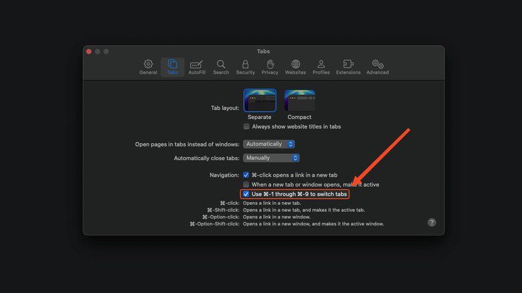Screen dimensions: 522x293
Task: Close the Tabs settings window
Action: pyautogui.click(x=88, y=52)
